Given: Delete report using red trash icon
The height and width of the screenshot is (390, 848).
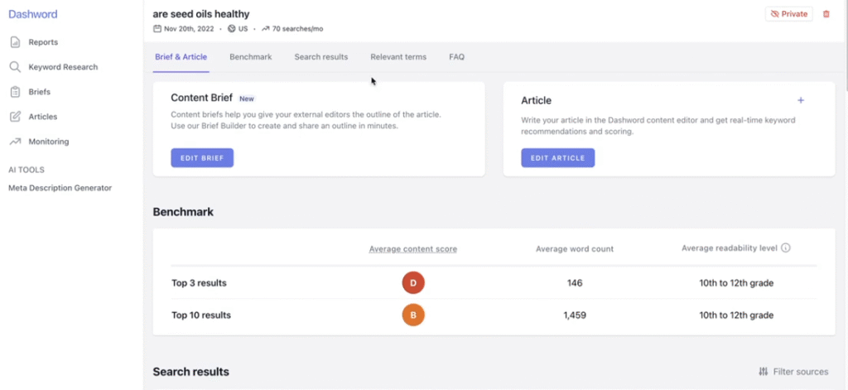Looking at the screenshot, I should coord(826,14).
